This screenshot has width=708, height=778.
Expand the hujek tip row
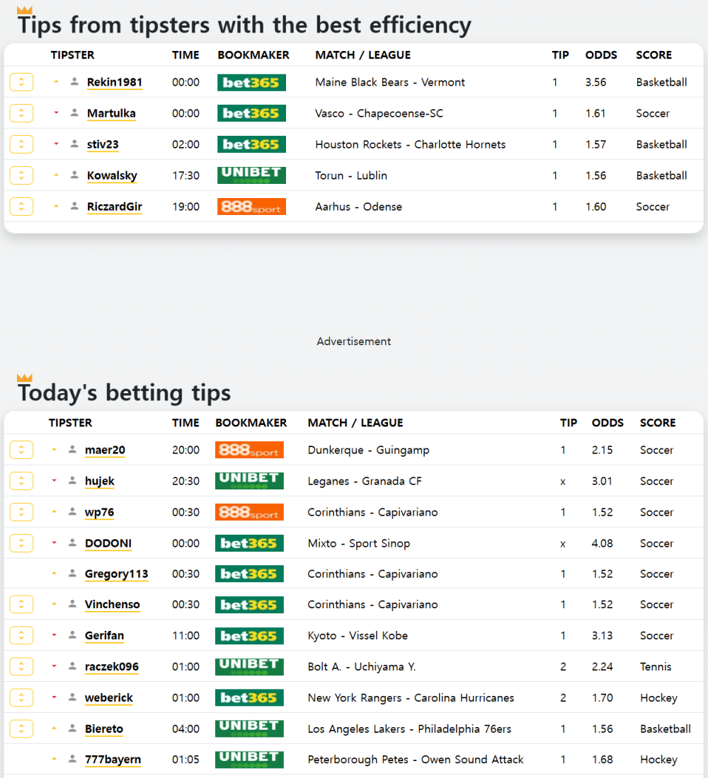21,481
